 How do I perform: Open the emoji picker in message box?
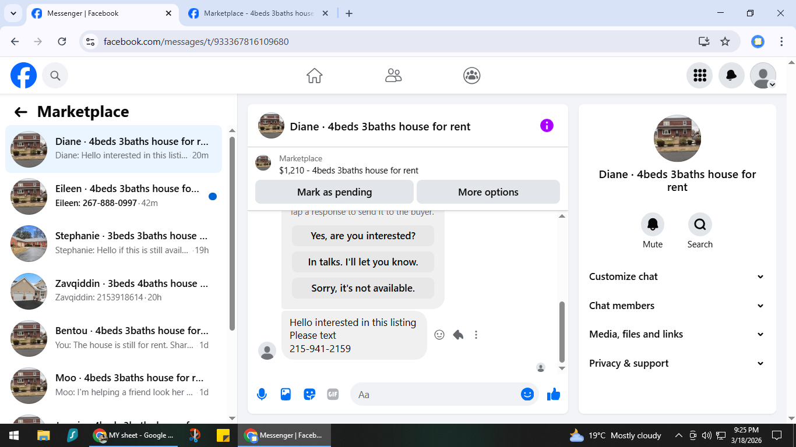click(x=527, y=395)
